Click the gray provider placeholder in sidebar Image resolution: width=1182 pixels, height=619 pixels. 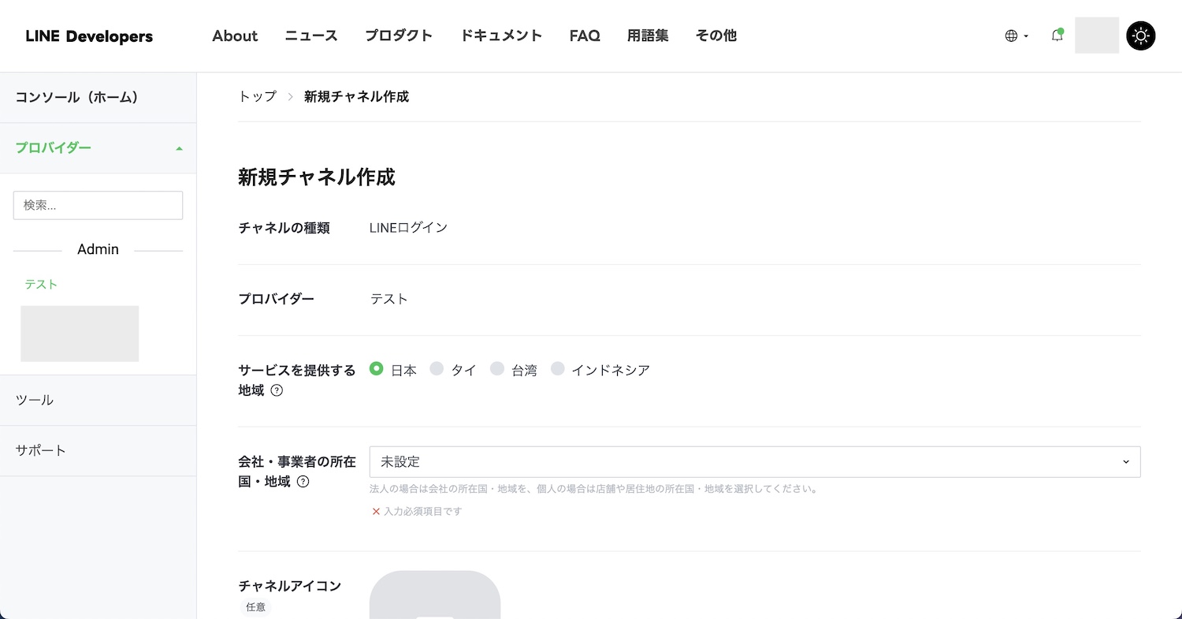[80, 334]
